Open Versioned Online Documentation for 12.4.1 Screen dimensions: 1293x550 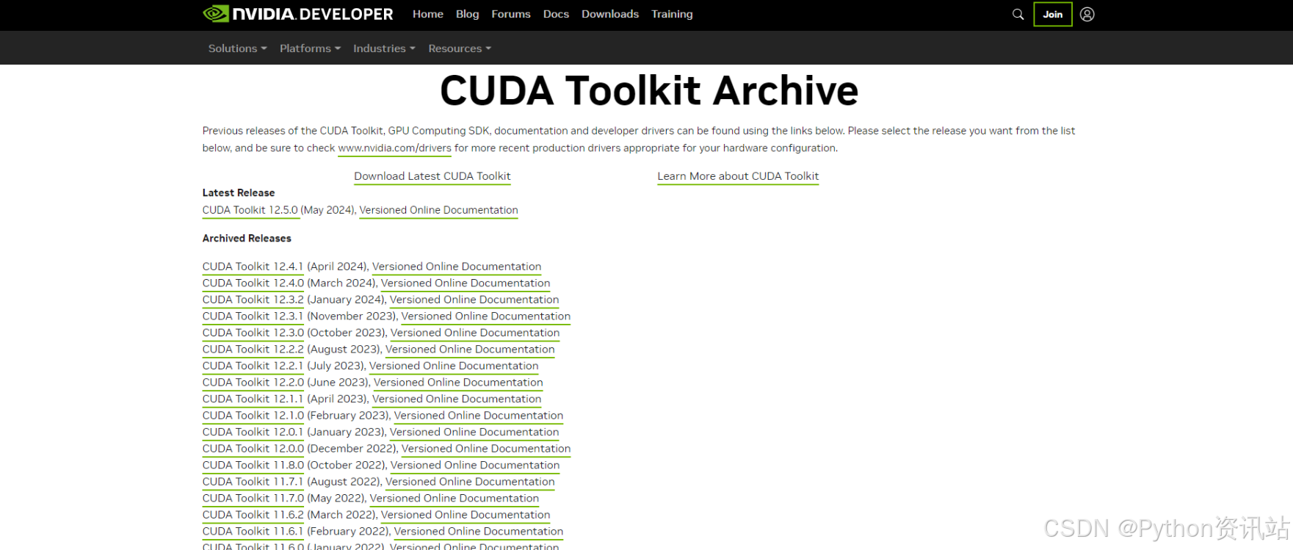point(457,267)
